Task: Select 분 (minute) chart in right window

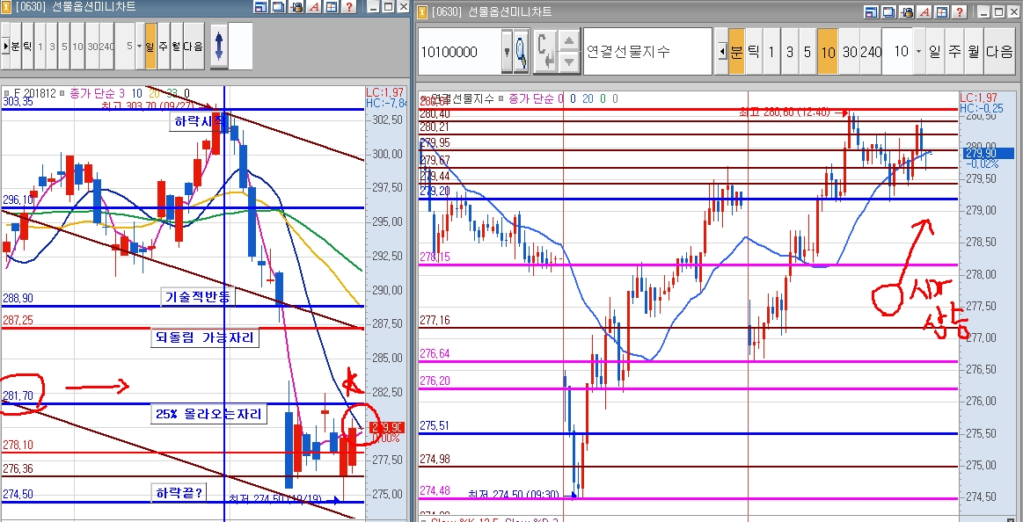Action: [x=736, y=52]
